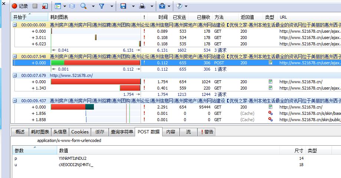Open the view layout dropdown arrow
The height and width of the screenshot is (178, 341).
(x=65, y=6)
